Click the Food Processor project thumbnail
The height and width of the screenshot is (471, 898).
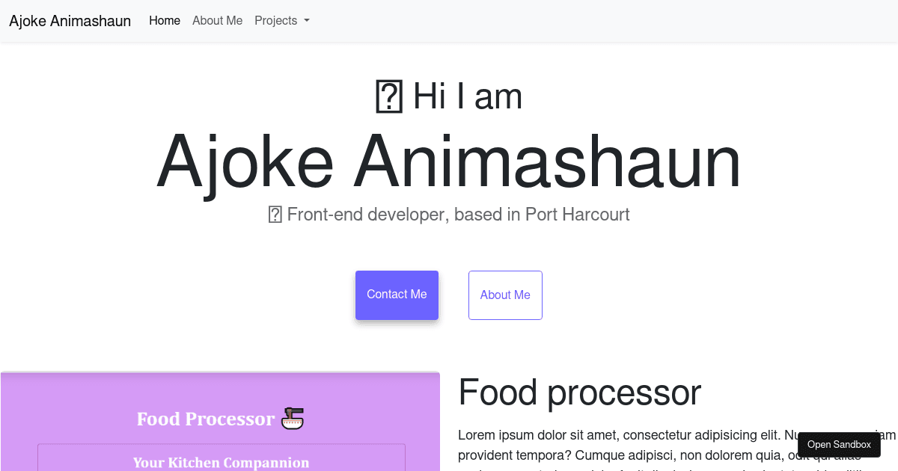(x=220, y=422)
